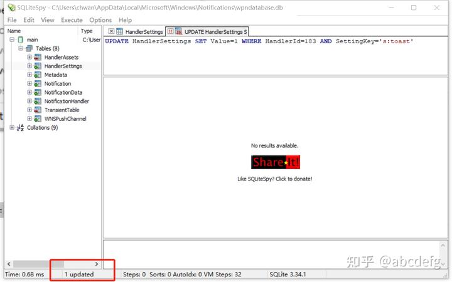Click the table icon on HandlerSettings tab

point(119,31)
